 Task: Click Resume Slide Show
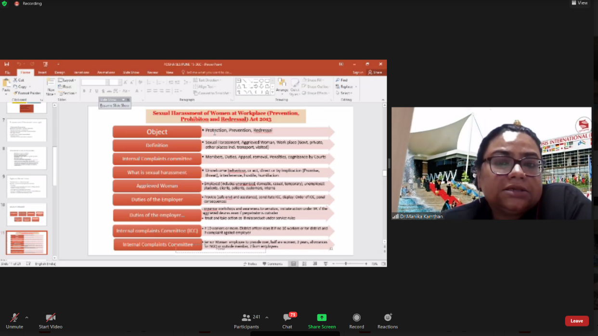tap(115, 105)
